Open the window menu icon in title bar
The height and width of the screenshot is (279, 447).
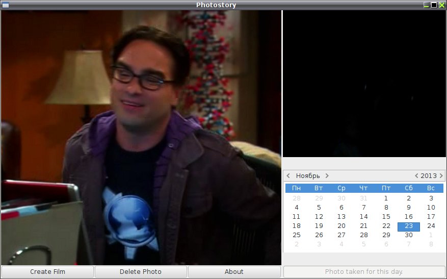coord(6,5)
